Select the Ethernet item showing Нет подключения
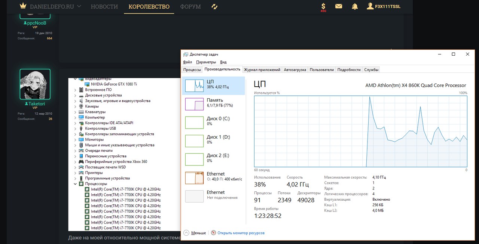 click(214, 196)
